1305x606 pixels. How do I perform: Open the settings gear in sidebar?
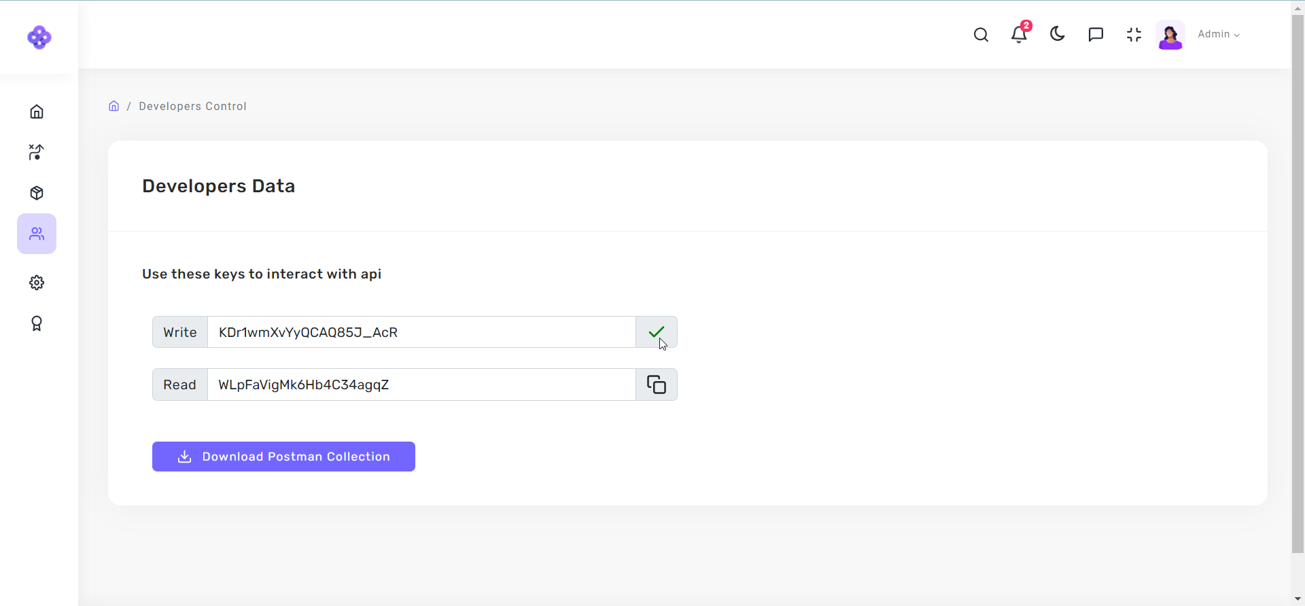pyautogui.click(x=37, y=283)
